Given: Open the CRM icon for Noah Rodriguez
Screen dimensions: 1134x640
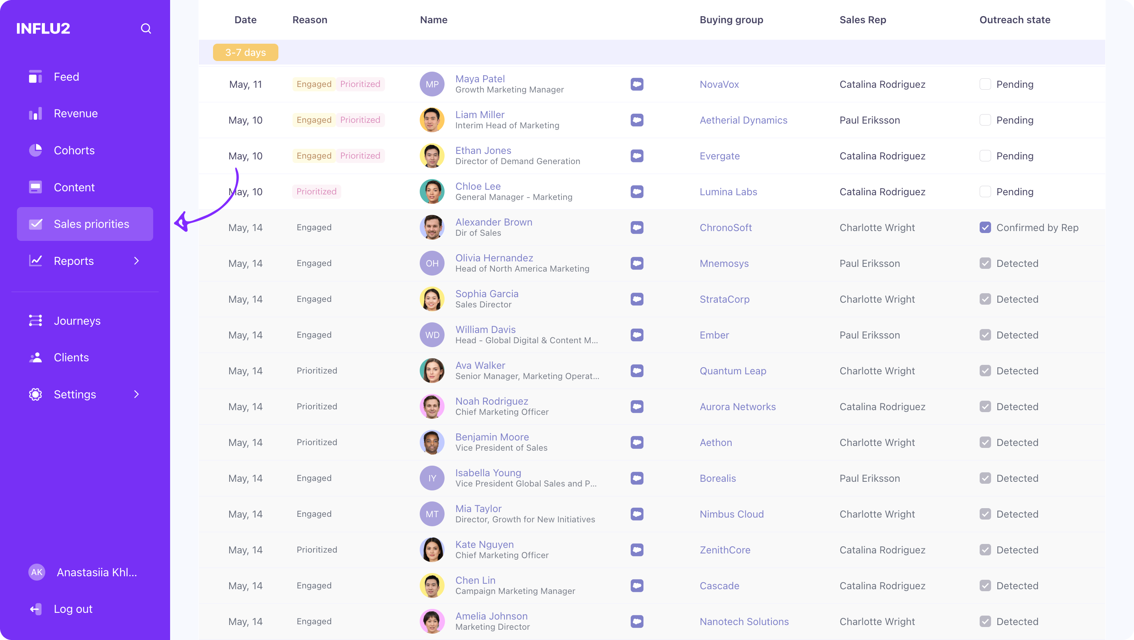Looking at the screenshot, I should (637, 407).
